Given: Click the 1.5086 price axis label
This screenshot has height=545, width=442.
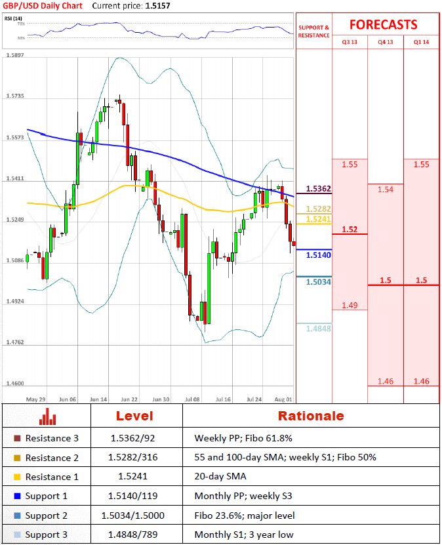Looking at the screenshot, I should point(15,260).
